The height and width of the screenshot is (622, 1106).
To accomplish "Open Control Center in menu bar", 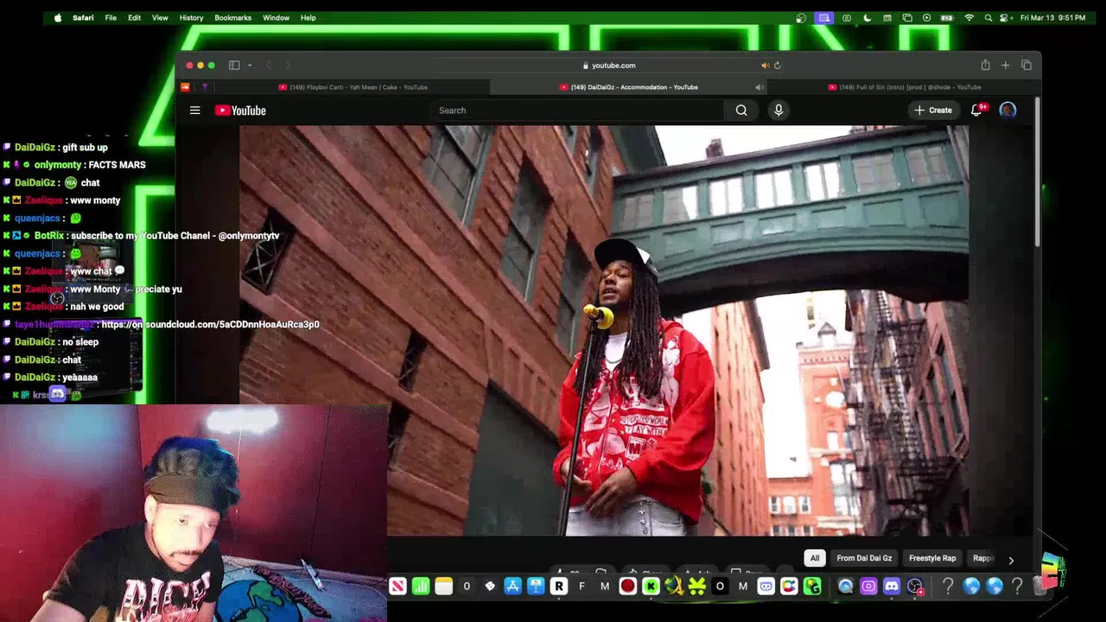I will [x=1005, y=17].
